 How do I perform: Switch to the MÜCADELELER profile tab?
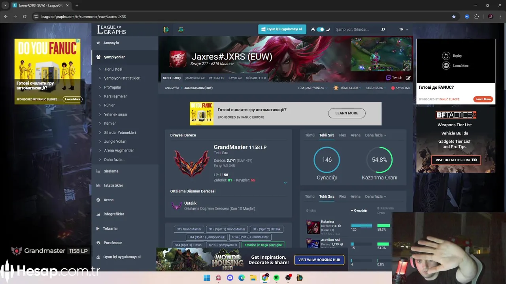coord(256,78)
